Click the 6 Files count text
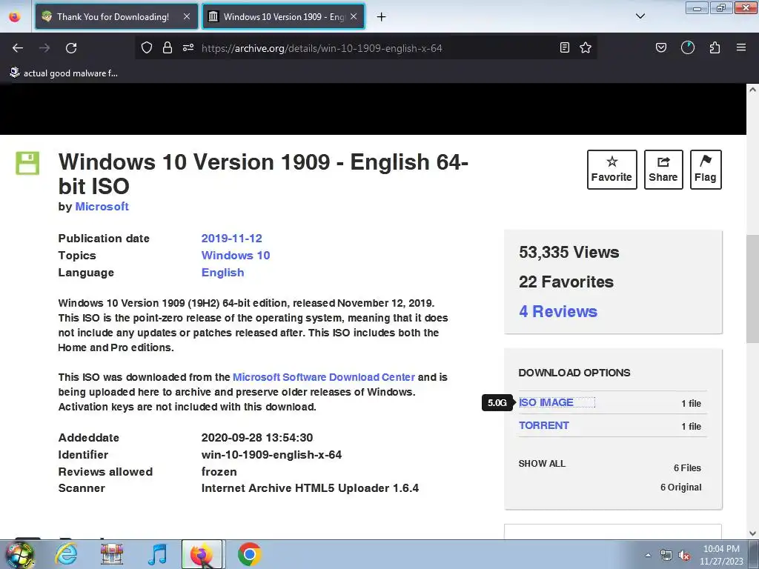The width and height of the screenshot is (759, 569). click(687, 468)
